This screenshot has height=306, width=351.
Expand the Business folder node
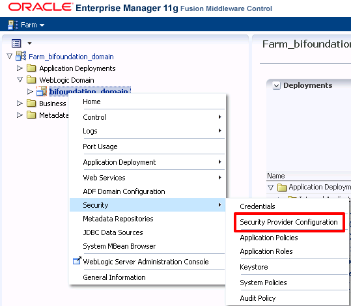pyautogui.click(x=20, y=104)
